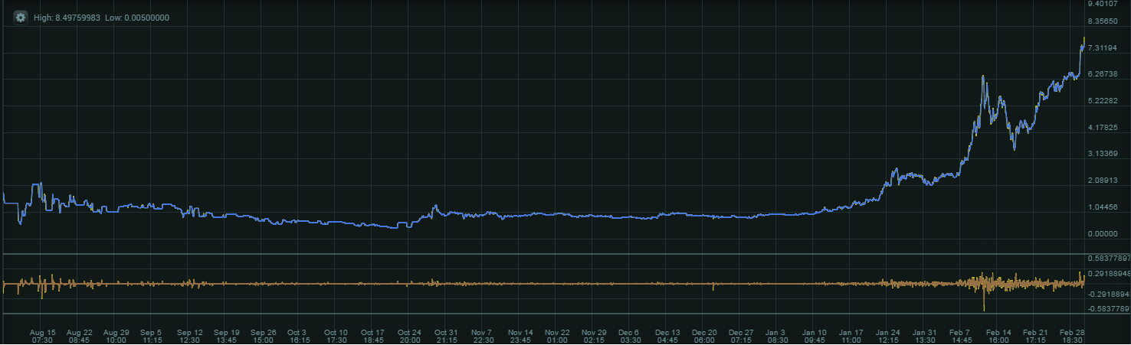Select the Nov 14 23:45 time label
Image resolution: width=1131 pixels, height=345 pixels.
520,337
